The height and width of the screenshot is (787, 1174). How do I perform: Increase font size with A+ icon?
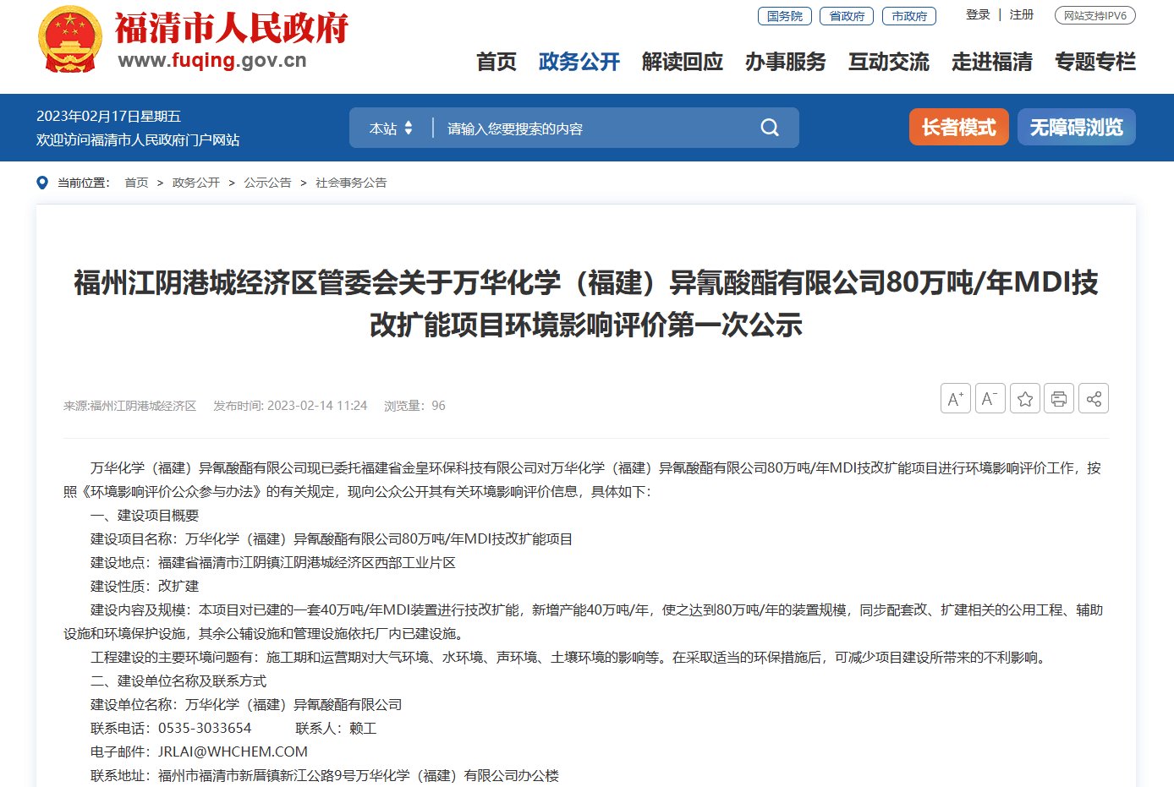coord(955,398)
